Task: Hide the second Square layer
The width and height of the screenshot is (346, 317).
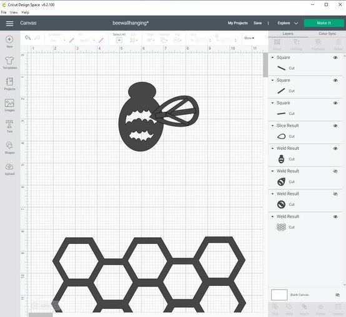Action: (x=335, y=80)
